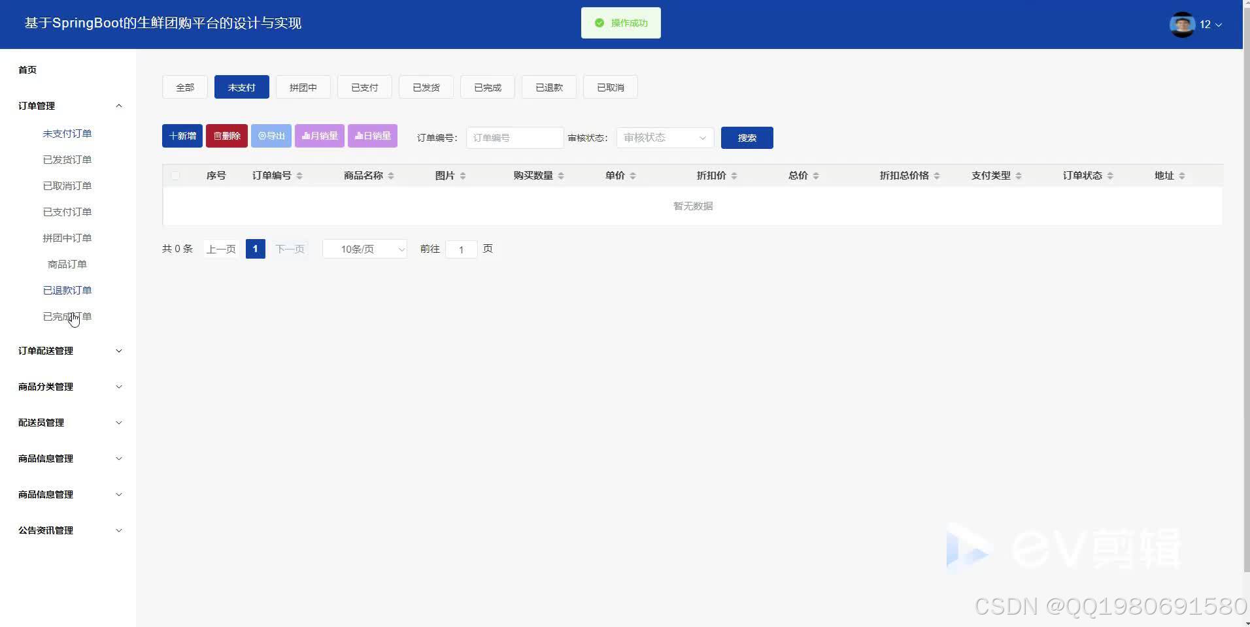The image size is (1250, 627).
Task: Click the ascending sort arrow on 总价 column
Action: pos(818,172)
